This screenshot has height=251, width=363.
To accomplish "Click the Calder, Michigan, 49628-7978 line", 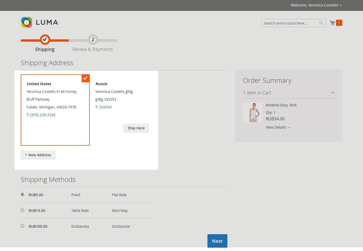I will [51, 107].
